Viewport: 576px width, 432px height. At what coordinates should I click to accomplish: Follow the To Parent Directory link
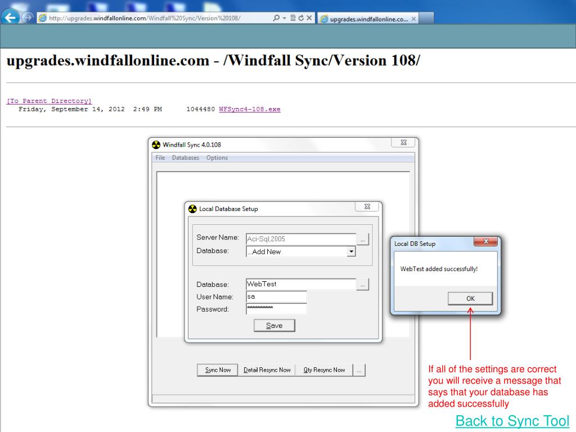coord(49,101)
